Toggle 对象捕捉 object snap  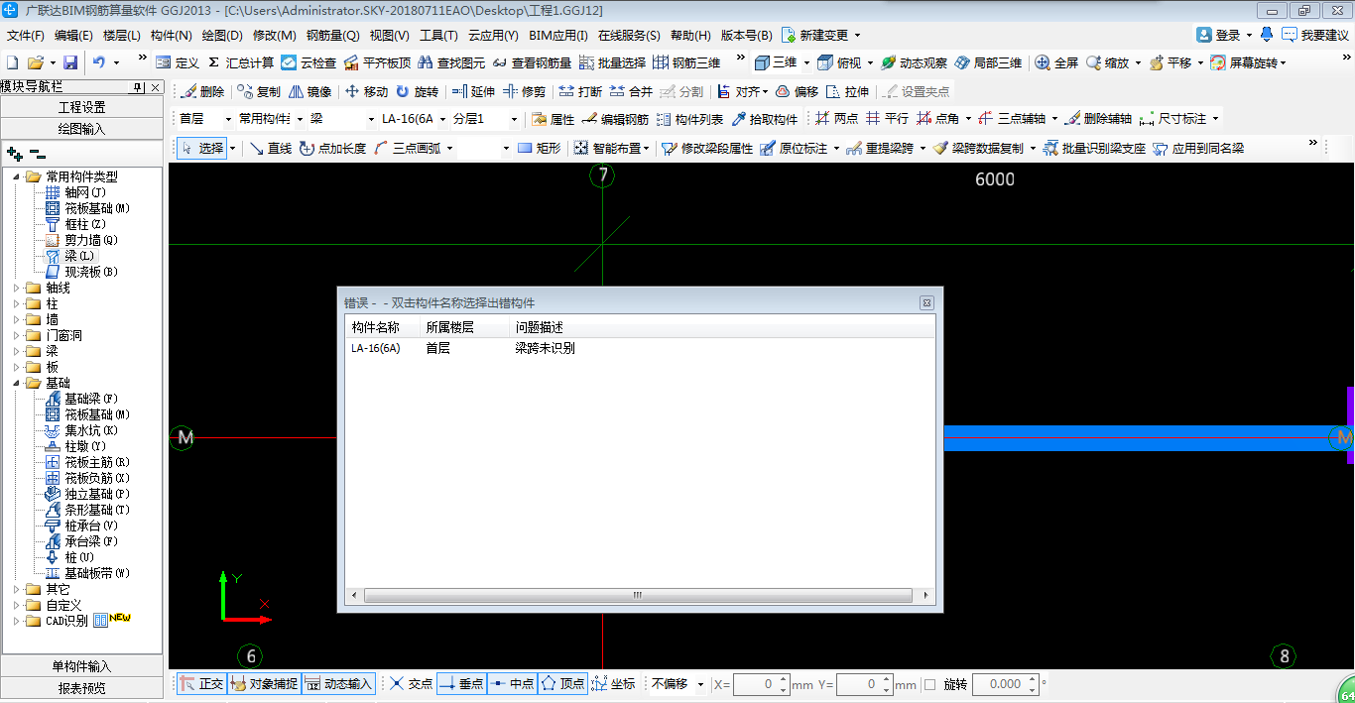pos(264,684)
